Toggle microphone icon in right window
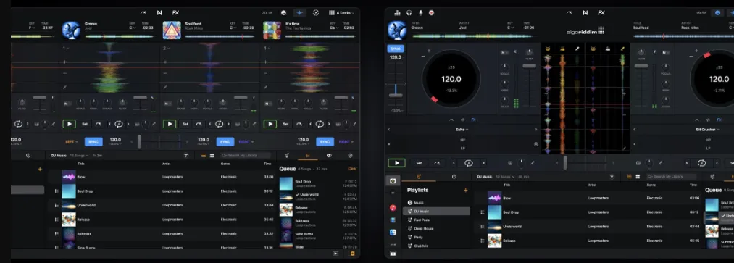Viewport: 734px width, 263px height. (420, 13)
